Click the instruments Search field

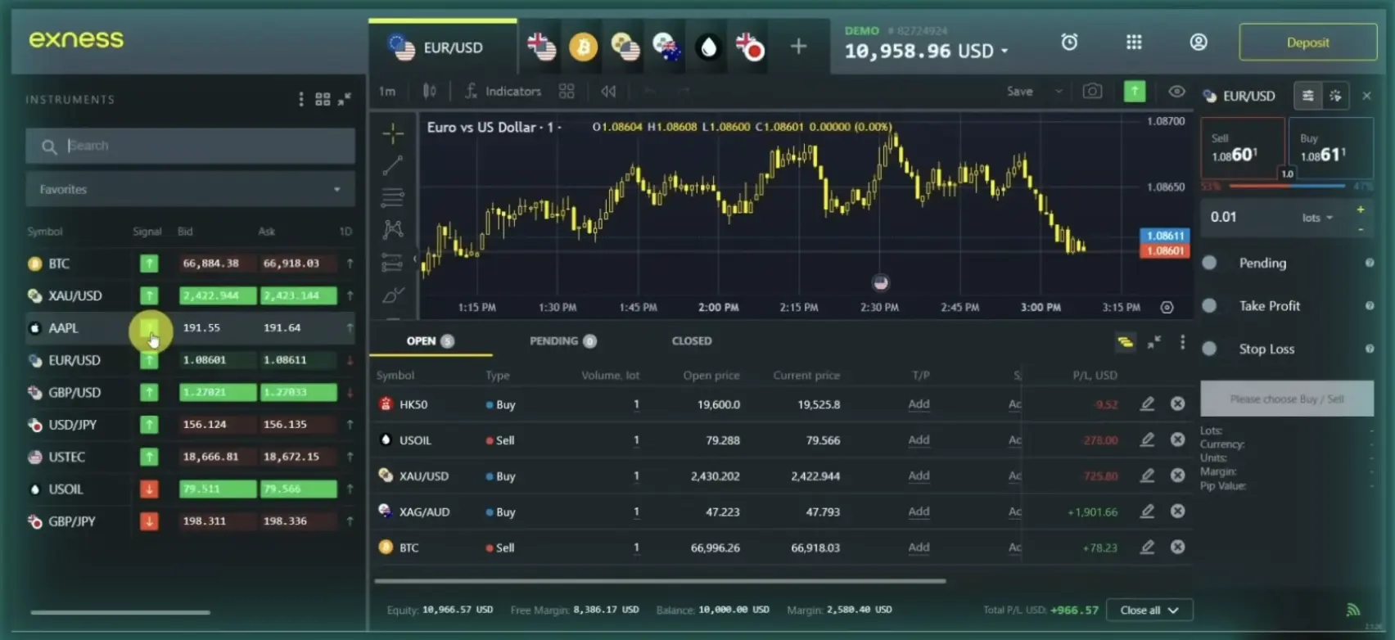click(x=190, y=146)
